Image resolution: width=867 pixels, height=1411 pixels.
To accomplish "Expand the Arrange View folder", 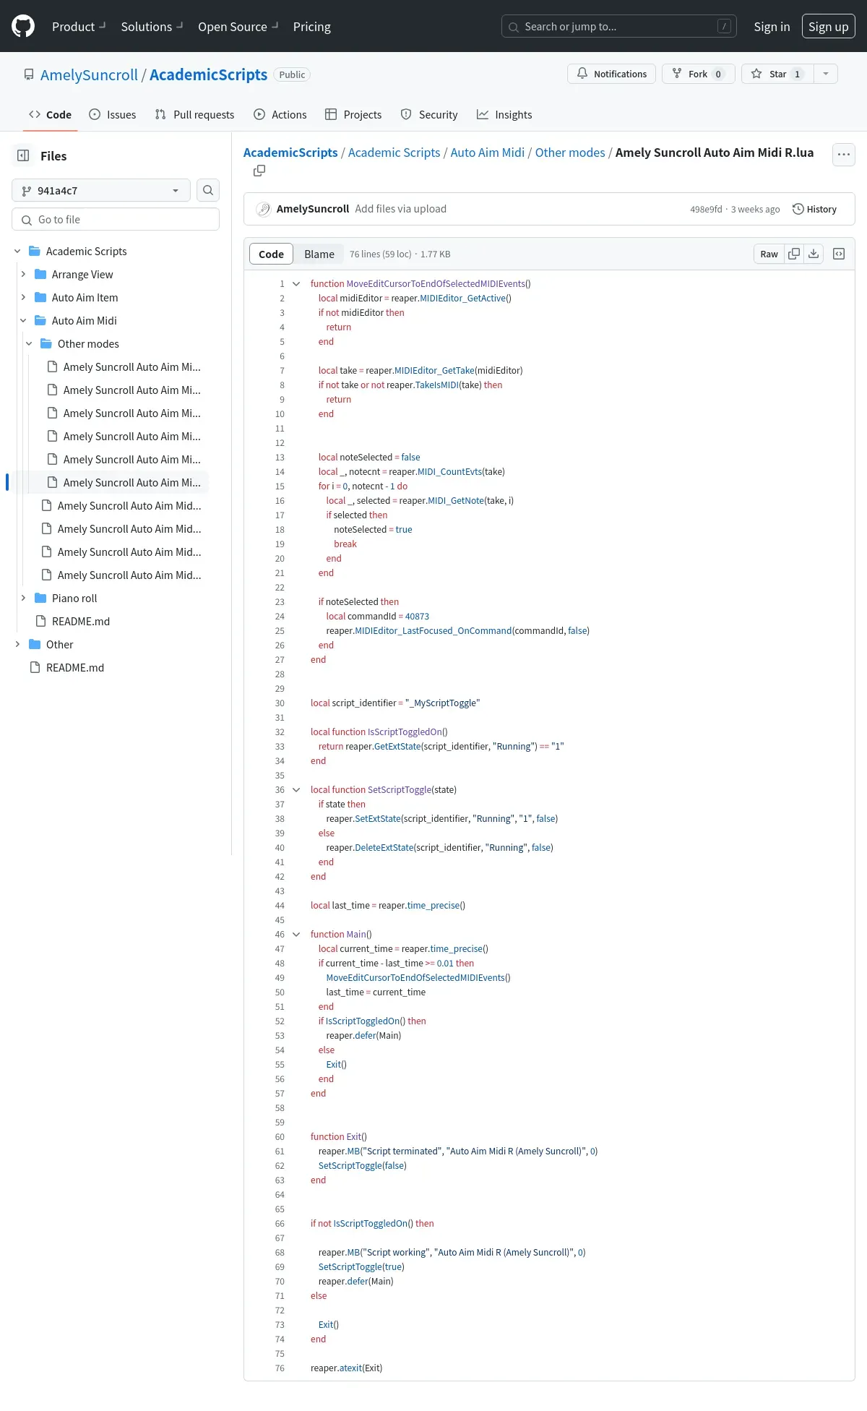I will (23, 274).
